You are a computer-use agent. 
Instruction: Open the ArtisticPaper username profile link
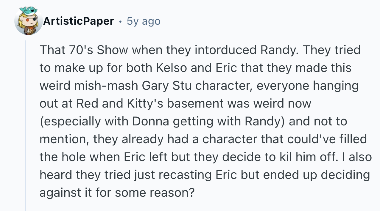79,21
